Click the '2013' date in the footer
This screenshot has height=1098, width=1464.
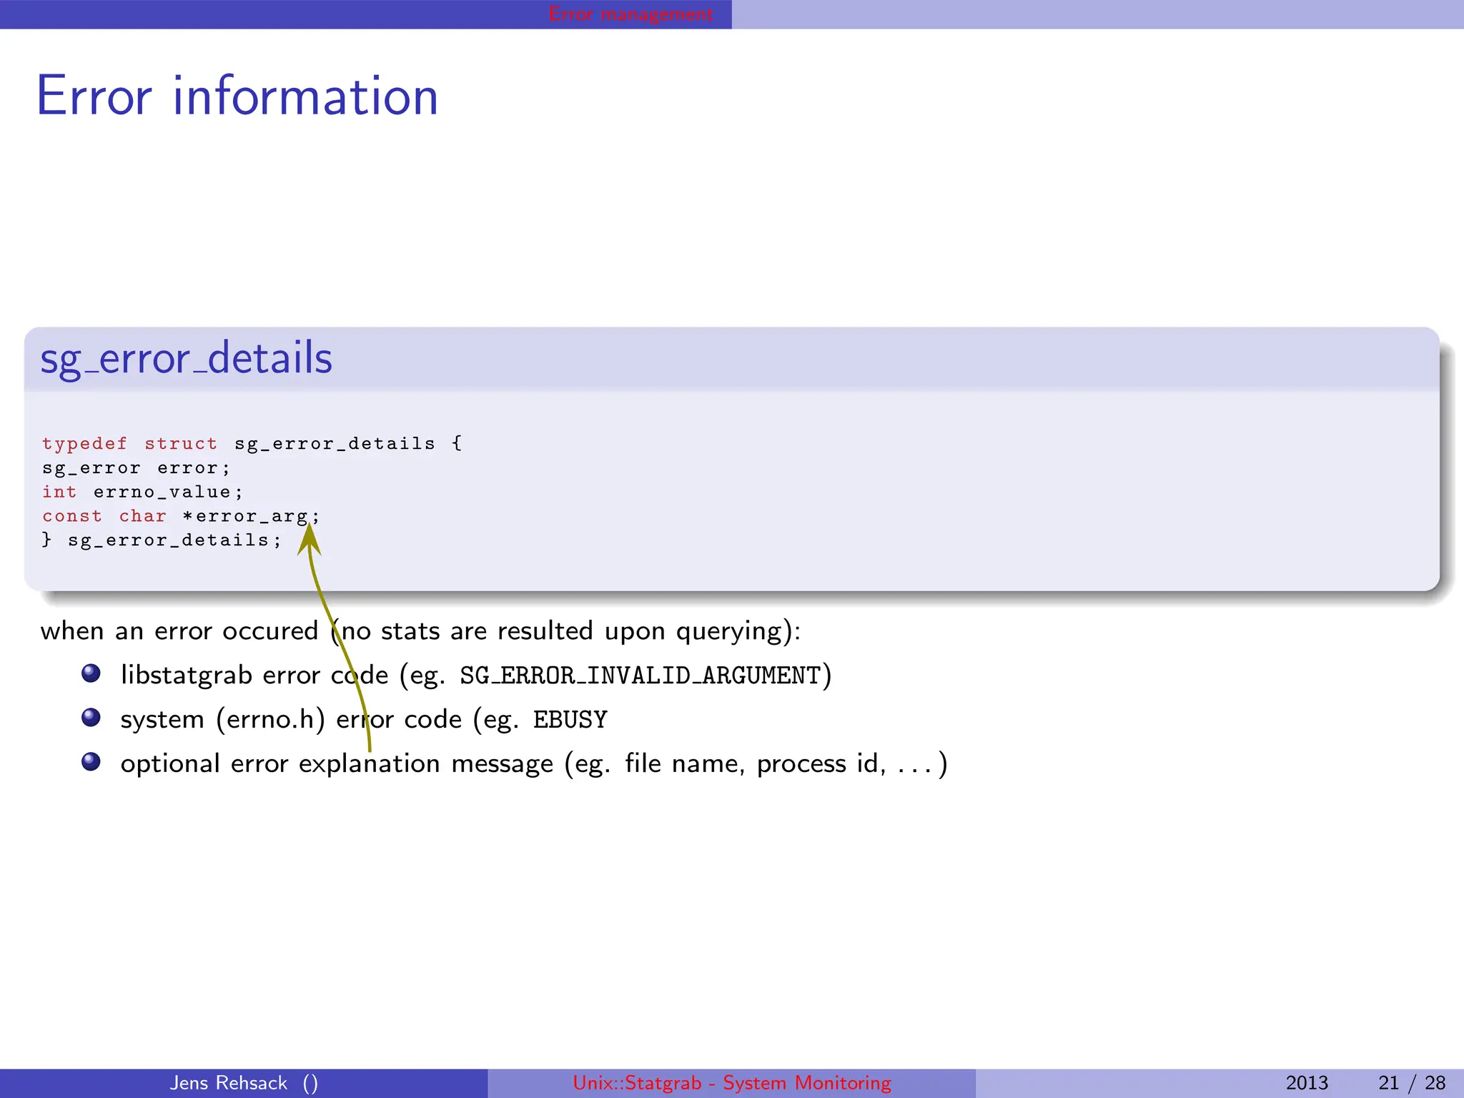tap(1307, 1083)
